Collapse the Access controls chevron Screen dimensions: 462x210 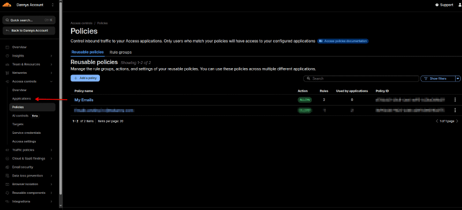click(51, 81)
